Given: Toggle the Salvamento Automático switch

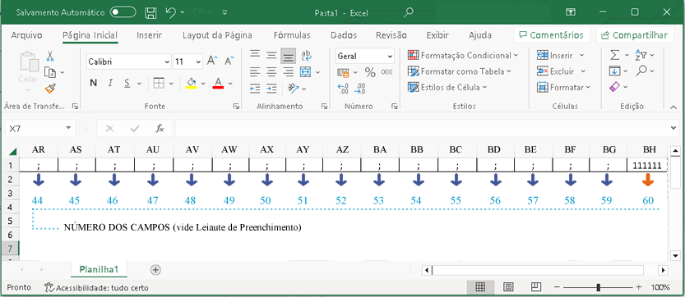Looking at the screenshot, I should point(123,12).
